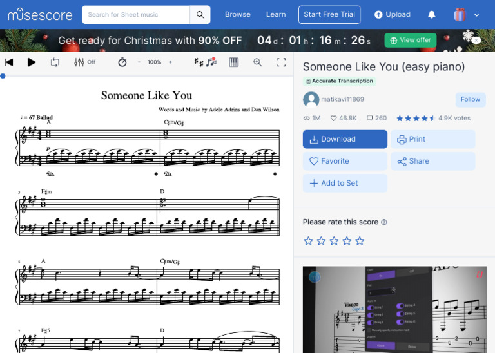Click the Upload button
The height and width of the screenshot is (353, 495).
click(x=393, y=15)
